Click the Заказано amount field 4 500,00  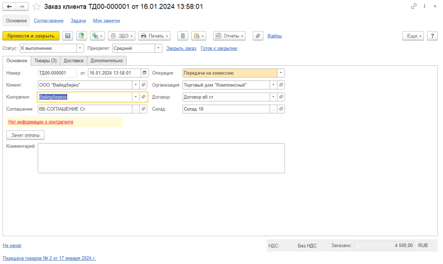pyautogui.click(x=384, y=246)
